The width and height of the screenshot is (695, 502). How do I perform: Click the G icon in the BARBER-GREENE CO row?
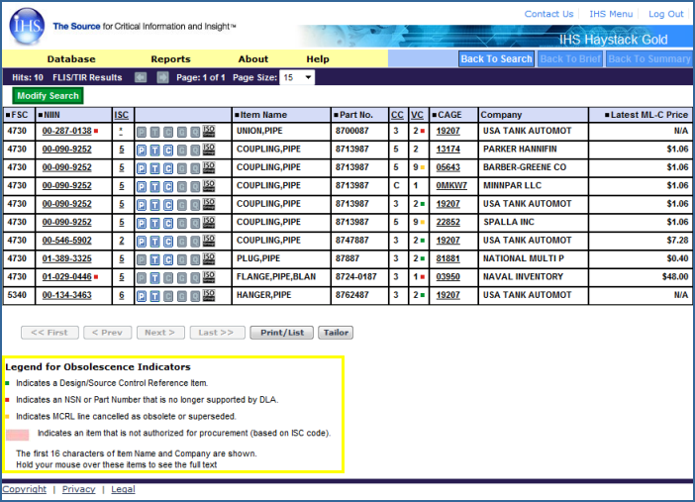[182, 168]
